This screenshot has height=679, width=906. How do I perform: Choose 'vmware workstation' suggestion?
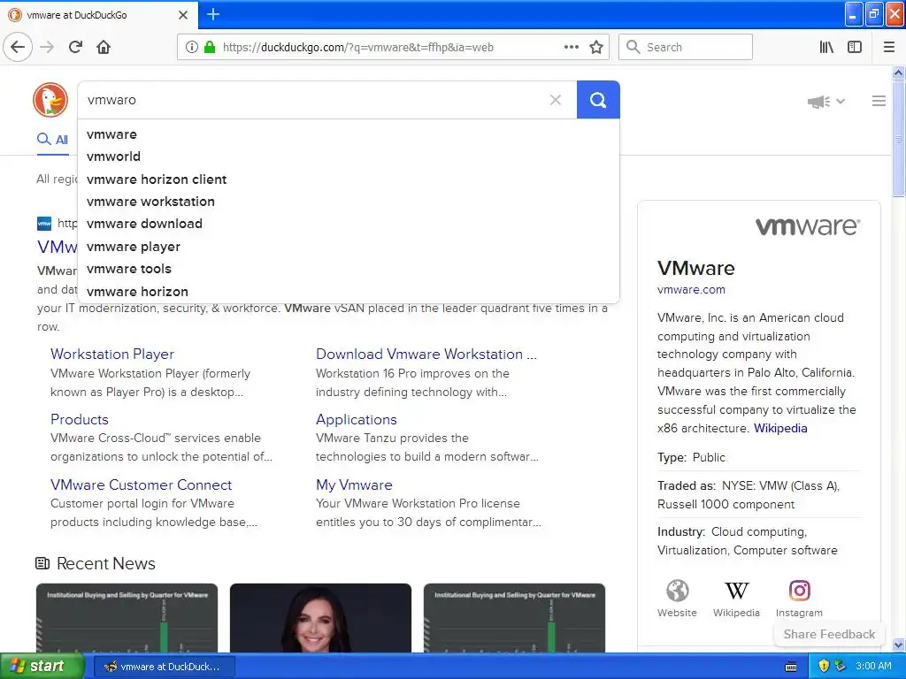pos(349,202)
